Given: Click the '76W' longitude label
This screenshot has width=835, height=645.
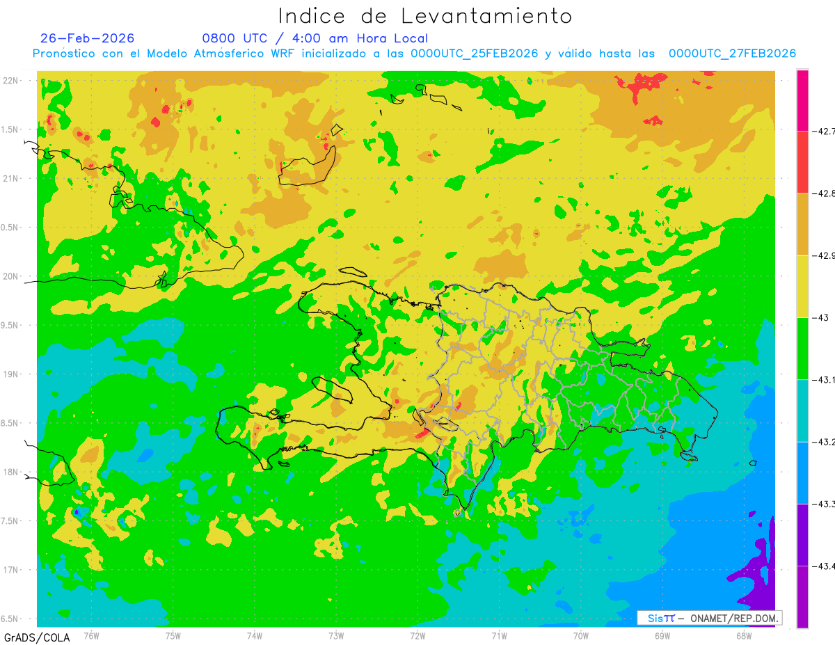Looking at the screenshot, I should [x=91, y=635].
